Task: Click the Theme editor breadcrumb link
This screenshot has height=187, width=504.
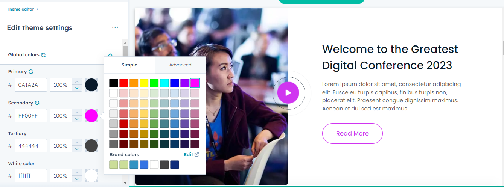Action: [x=20, y=9]
